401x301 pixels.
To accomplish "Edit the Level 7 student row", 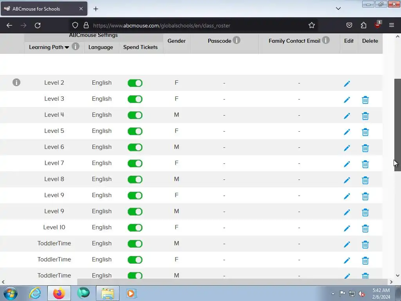I will [347, 164].
